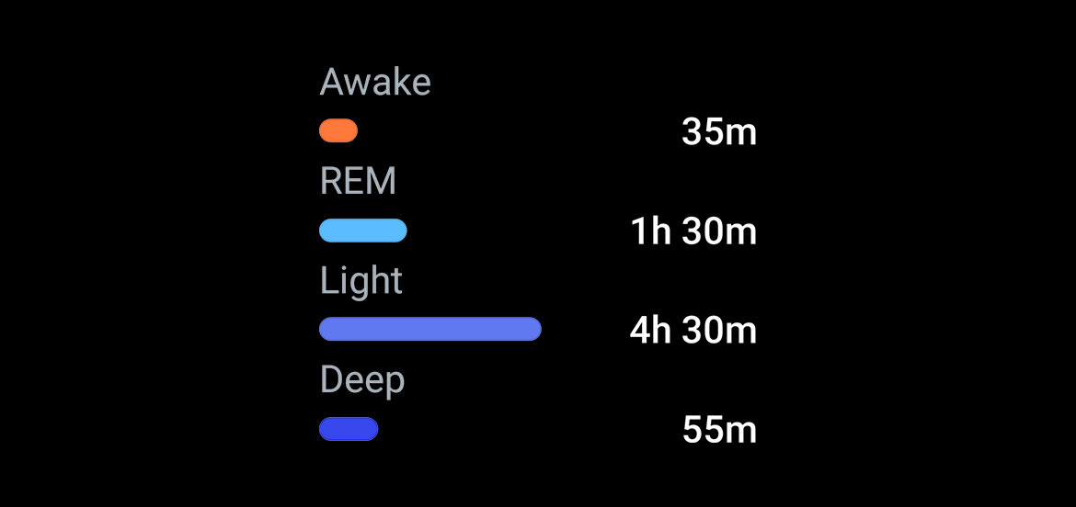This screenshot has height=507, width=1076.
Task: Select the light blue REM bar
Action: 363,231
